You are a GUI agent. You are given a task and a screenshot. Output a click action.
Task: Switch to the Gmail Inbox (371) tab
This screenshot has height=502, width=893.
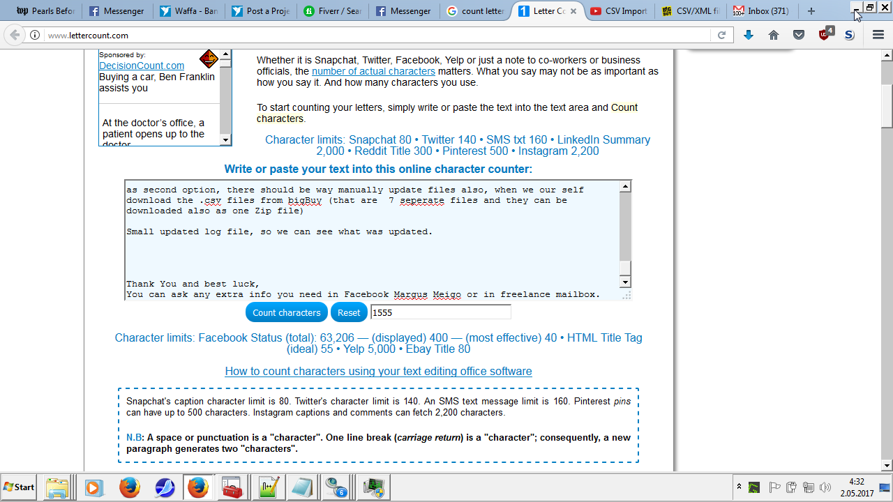click(763, 11)
